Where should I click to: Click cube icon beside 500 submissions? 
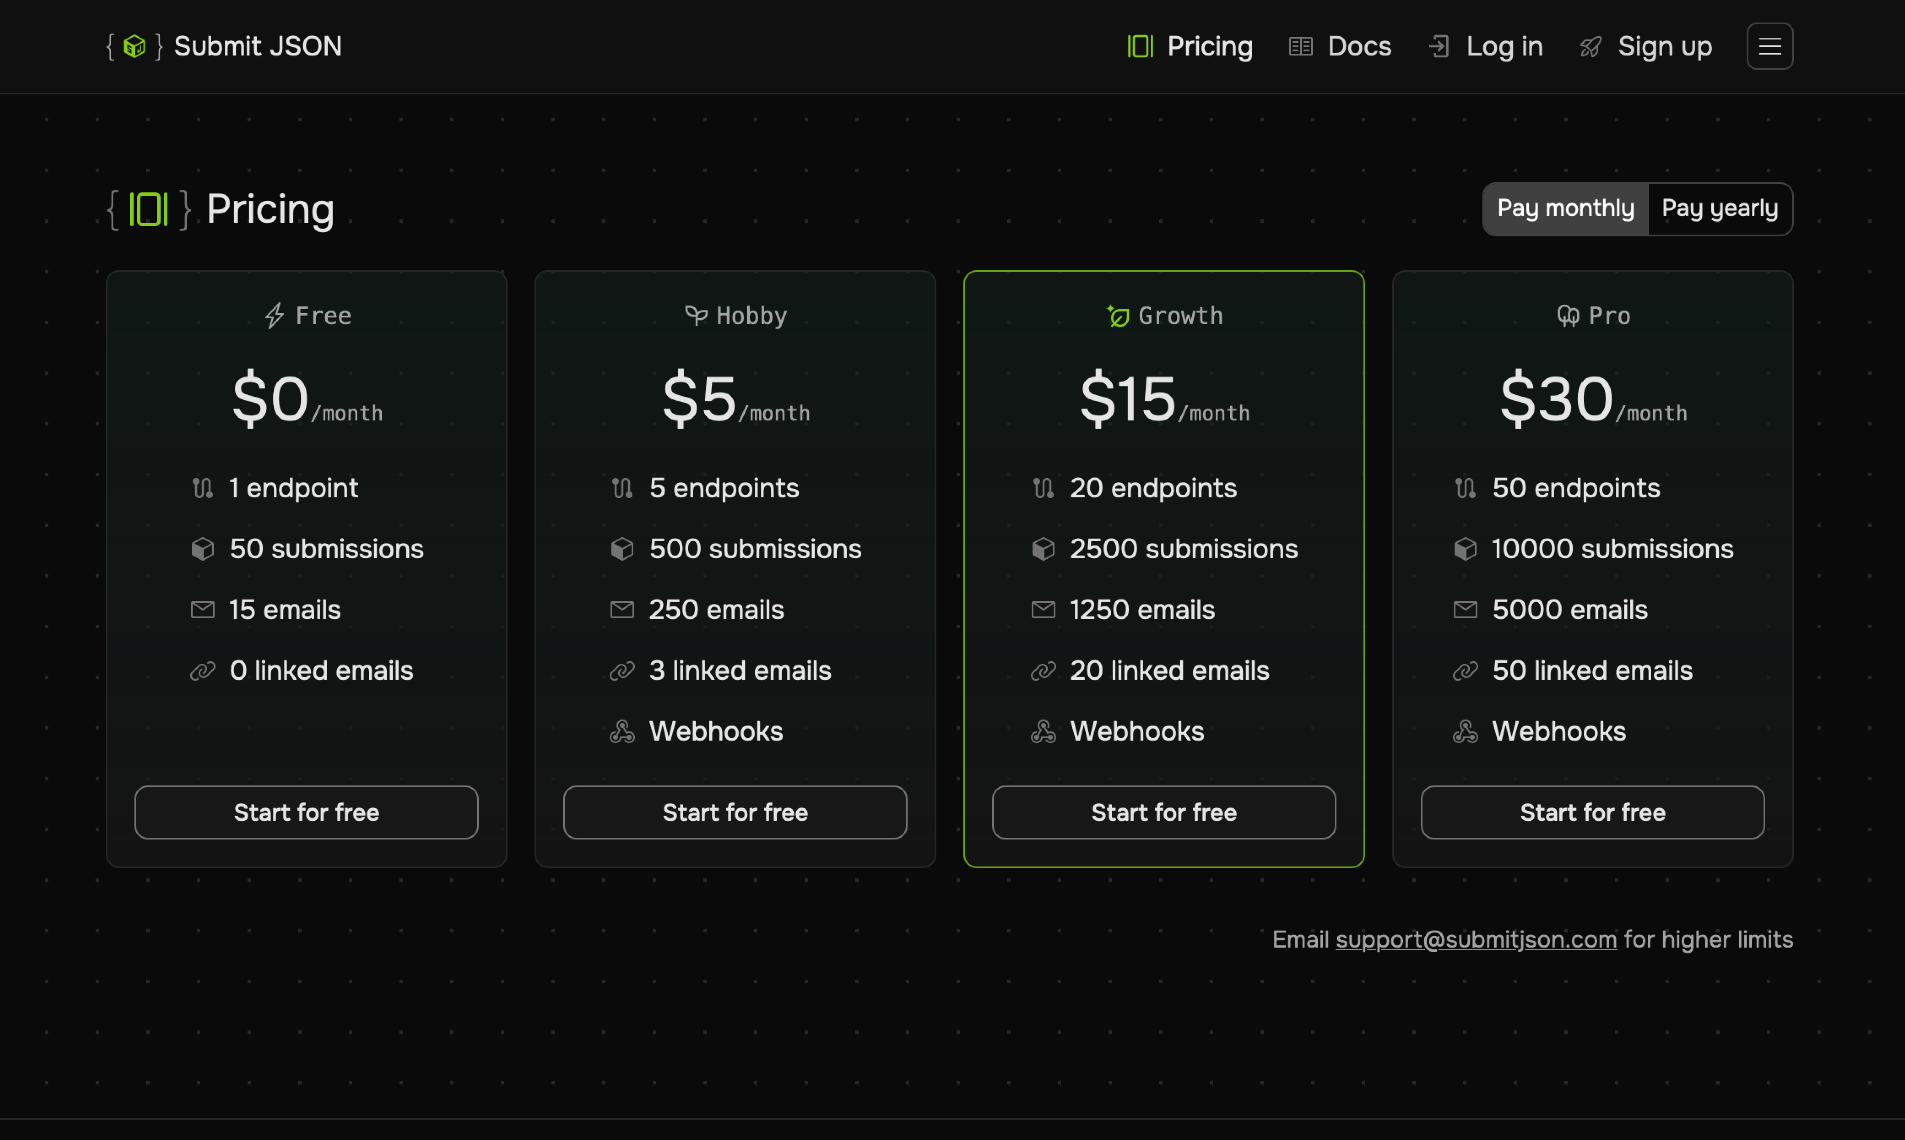[x=622, y=549]
